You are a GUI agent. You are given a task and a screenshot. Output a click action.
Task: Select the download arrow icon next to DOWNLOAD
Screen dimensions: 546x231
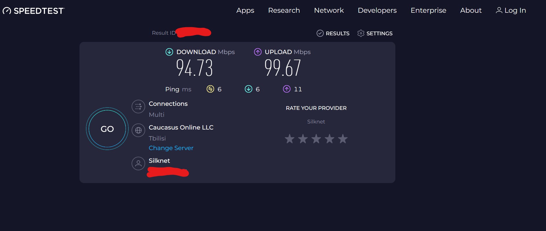(x=169, y=52)
